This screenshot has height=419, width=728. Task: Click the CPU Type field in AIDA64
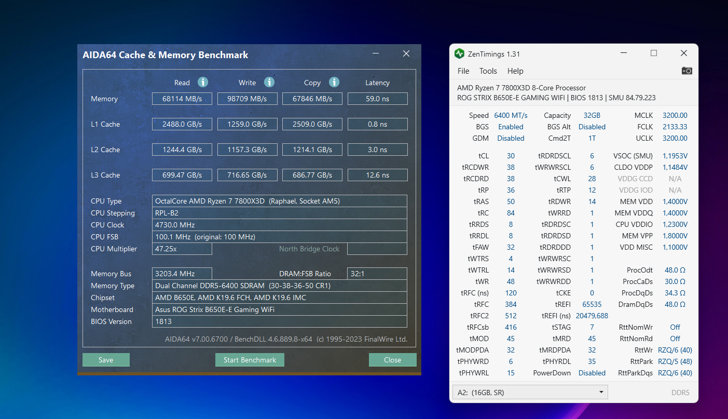(x=280, y=201)
